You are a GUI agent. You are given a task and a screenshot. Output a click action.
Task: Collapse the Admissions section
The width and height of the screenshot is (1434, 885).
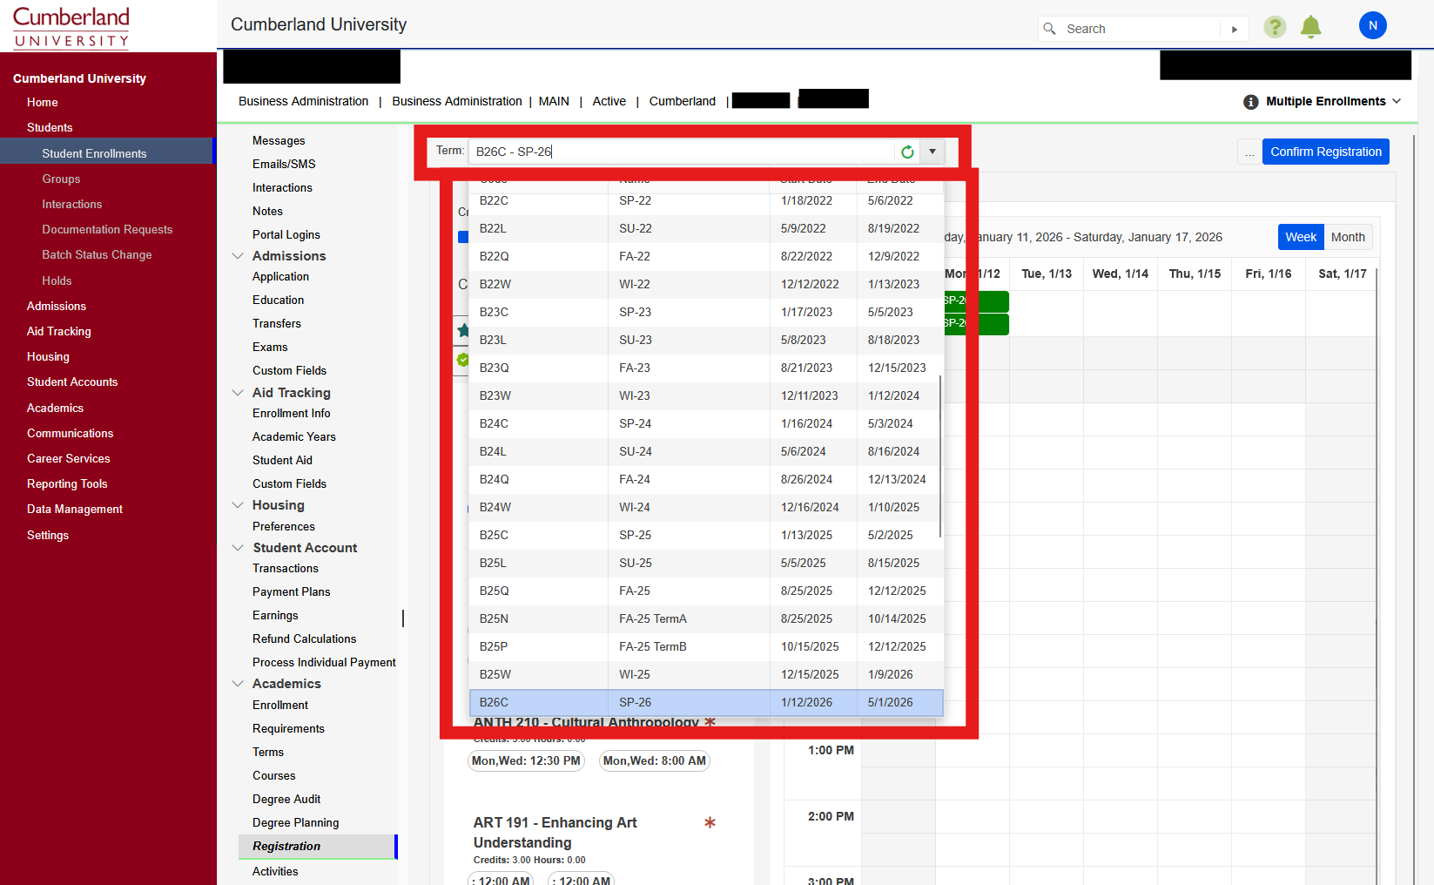[x=238, y=256]
